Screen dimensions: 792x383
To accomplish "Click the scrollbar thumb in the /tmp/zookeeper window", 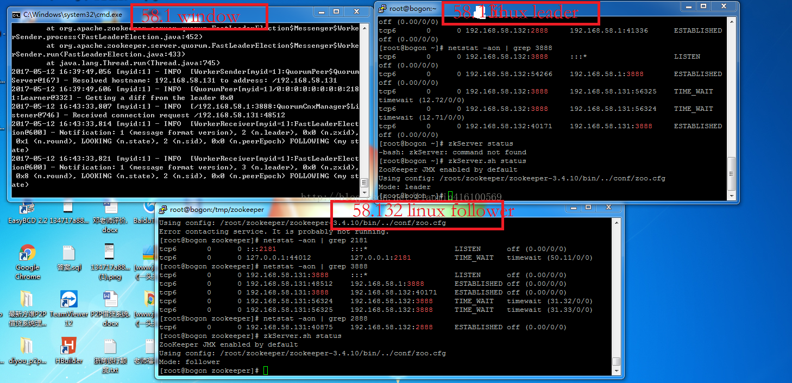I will (x=617, y=361).
